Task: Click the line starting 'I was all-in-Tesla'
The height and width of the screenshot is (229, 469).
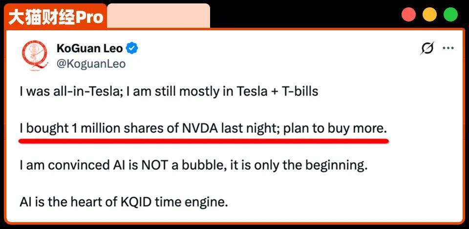Action: [x=169, y=91]
